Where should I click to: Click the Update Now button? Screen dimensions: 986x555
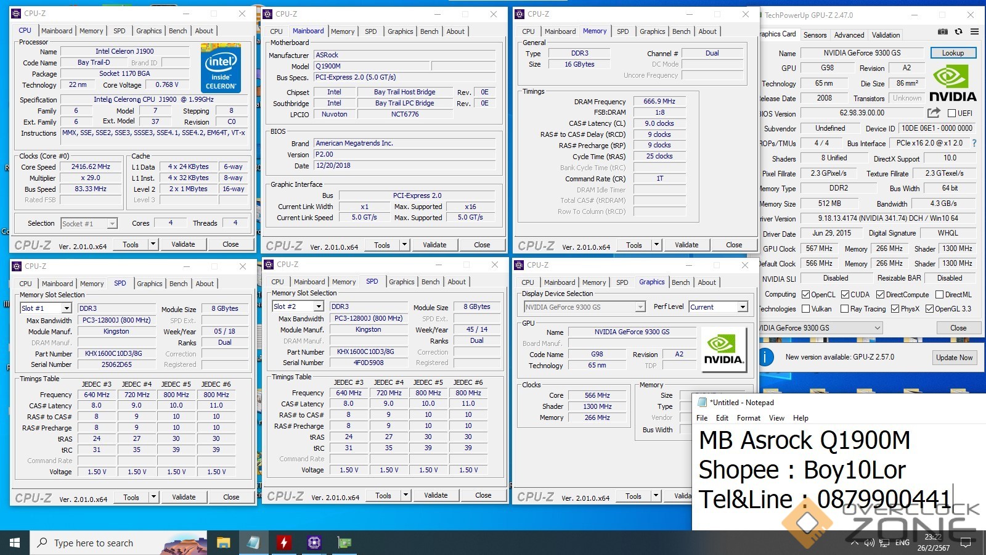(954, 358)
